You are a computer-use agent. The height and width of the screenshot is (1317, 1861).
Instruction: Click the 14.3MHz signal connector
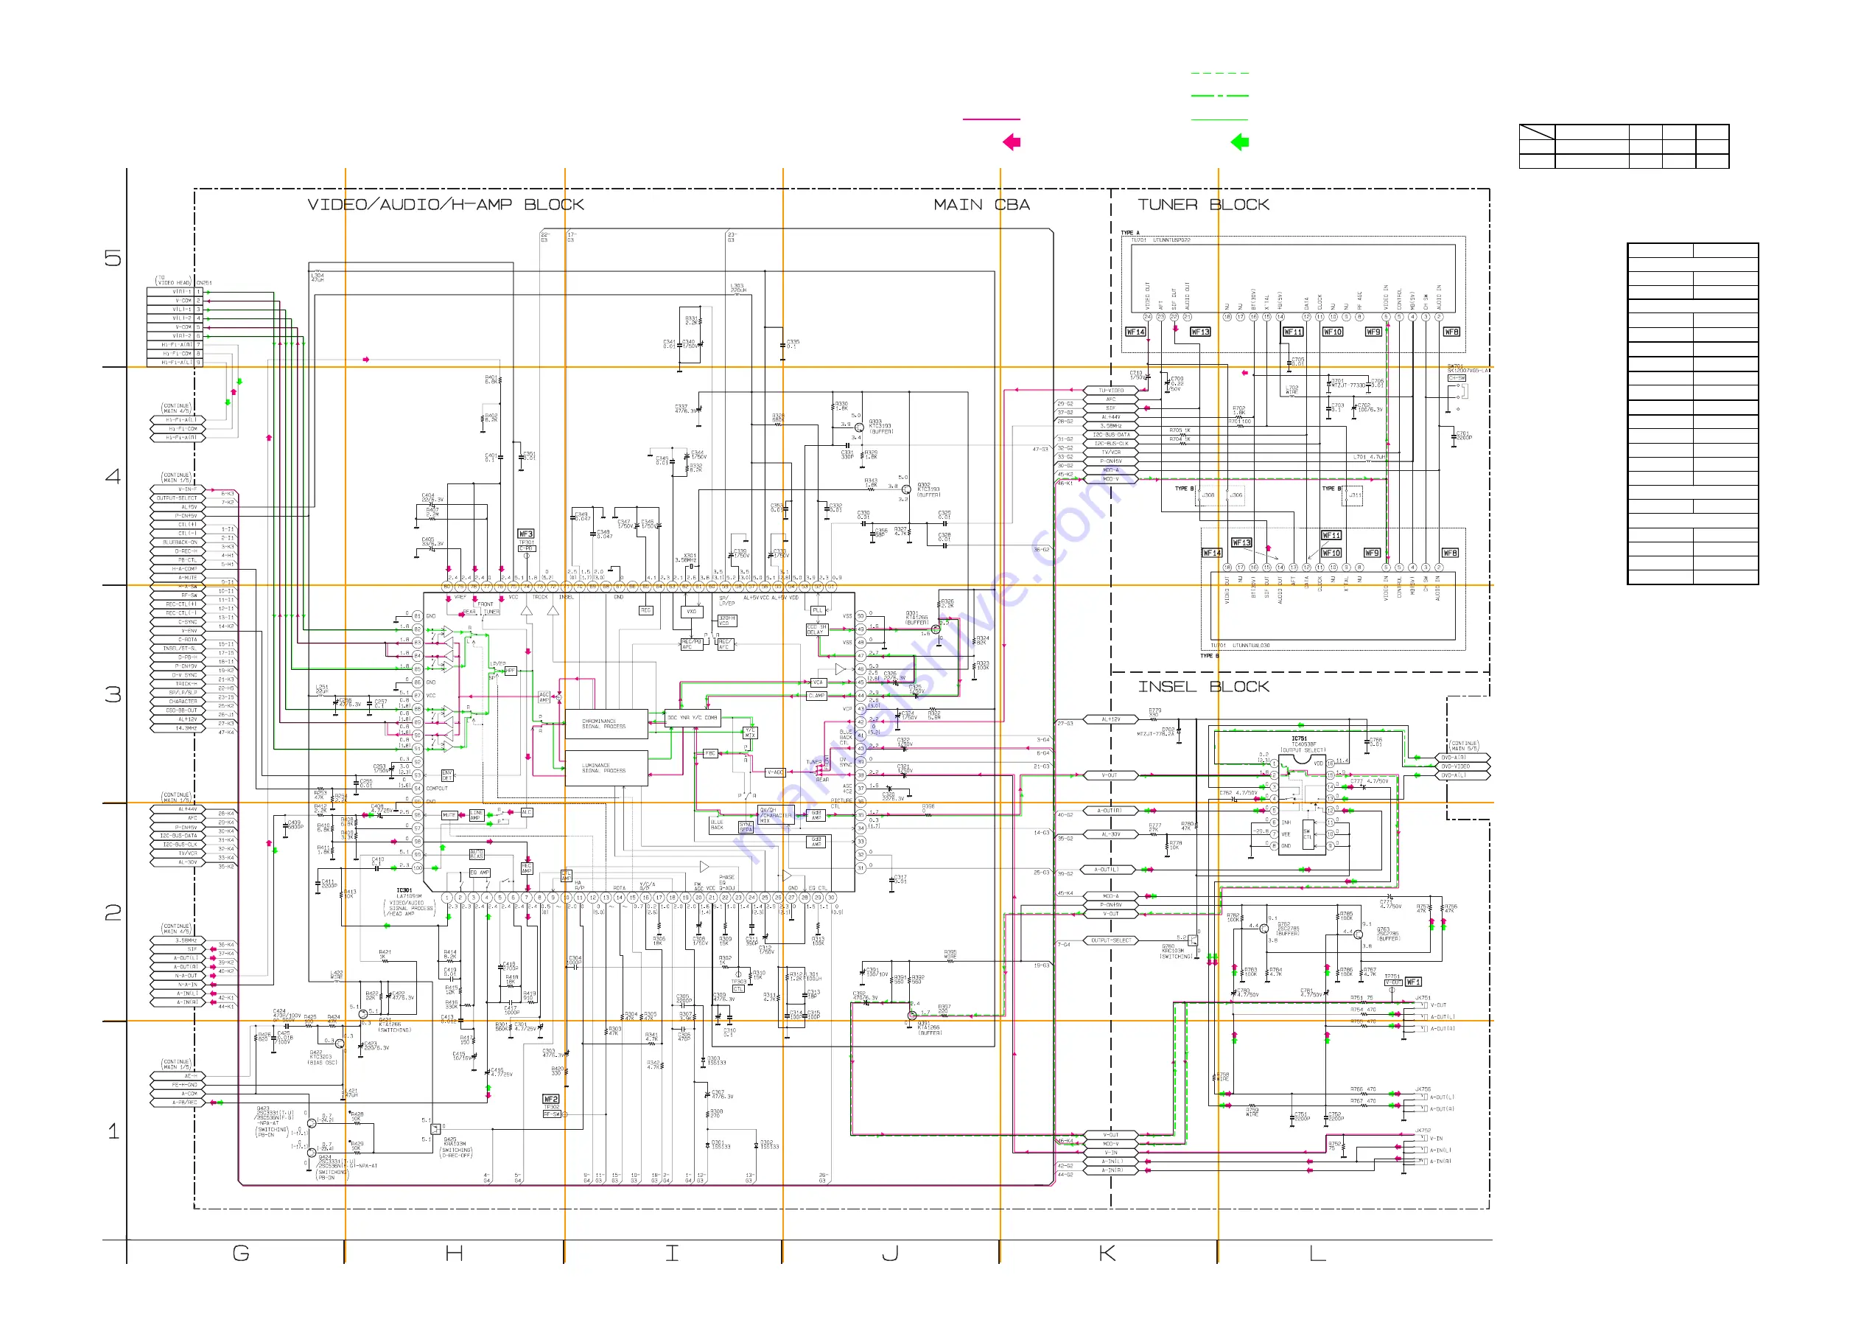coord(179,728)
